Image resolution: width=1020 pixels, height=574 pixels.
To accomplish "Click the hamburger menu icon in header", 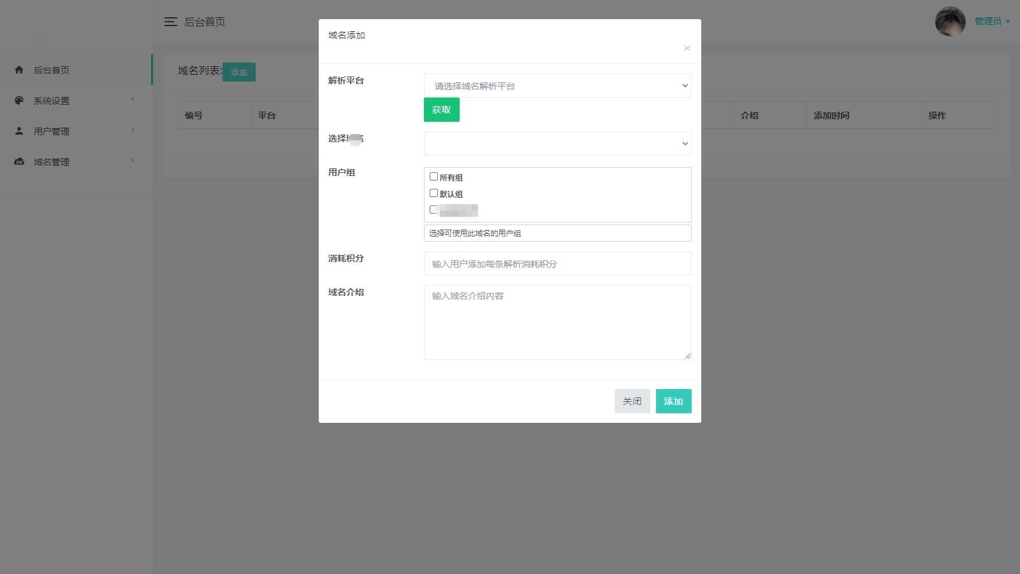I will point(170,22).
